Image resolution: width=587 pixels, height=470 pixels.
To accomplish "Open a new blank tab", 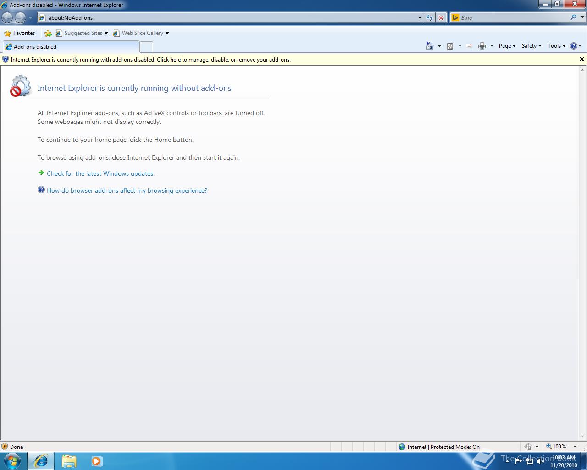I will click(146, 47).
